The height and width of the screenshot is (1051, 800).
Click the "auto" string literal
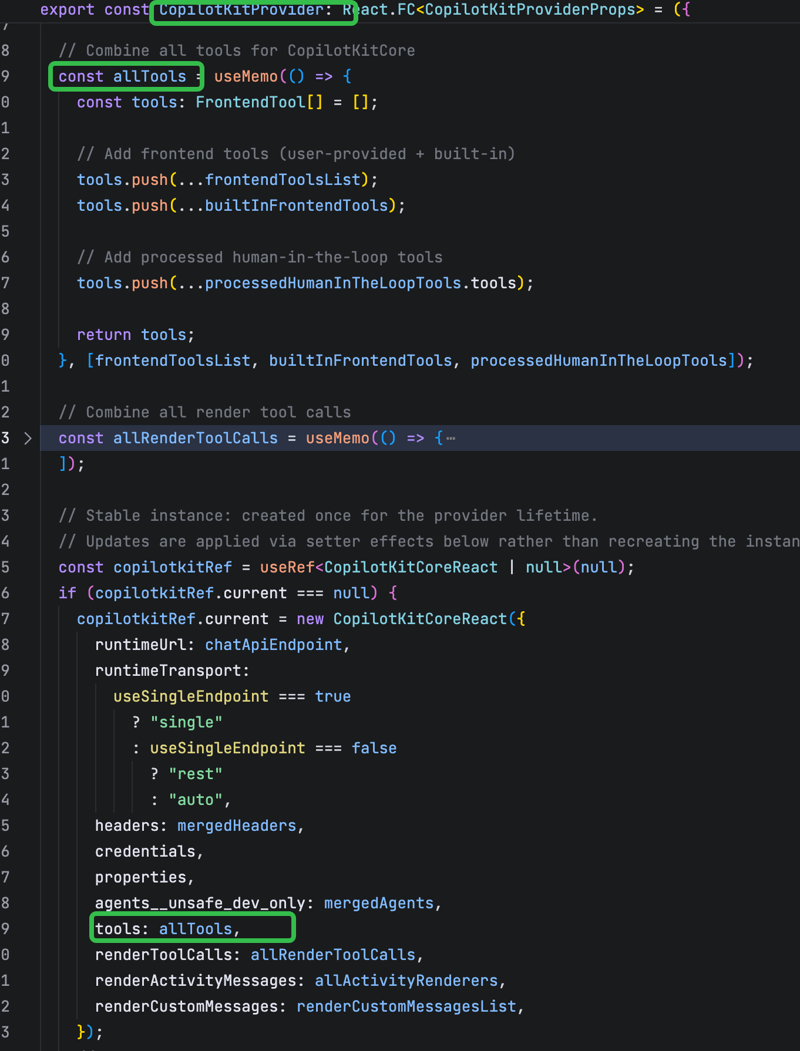click(x=196, y=800)
